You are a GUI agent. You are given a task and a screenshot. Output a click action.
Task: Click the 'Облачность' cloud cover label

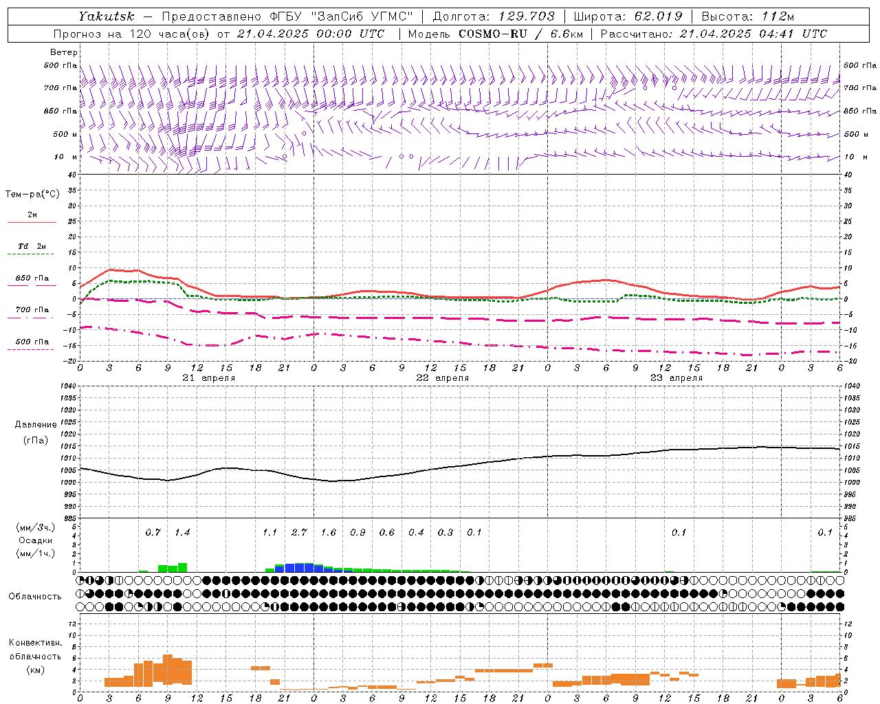click(35, 596)
